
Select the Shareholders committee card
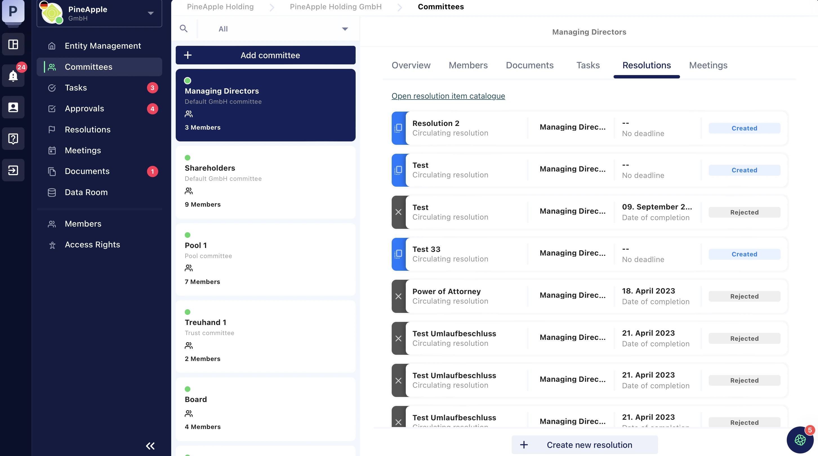[266, 182]
